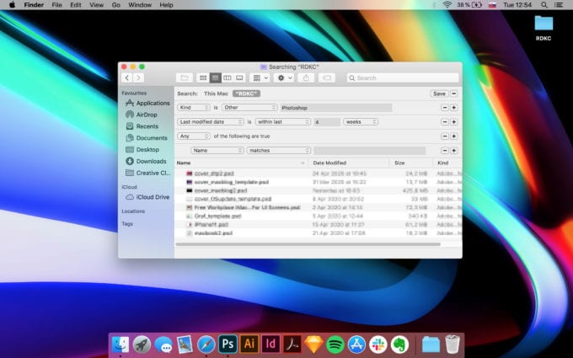
Task: Launch Spotify from the Dock
Action: pos(335,344)
